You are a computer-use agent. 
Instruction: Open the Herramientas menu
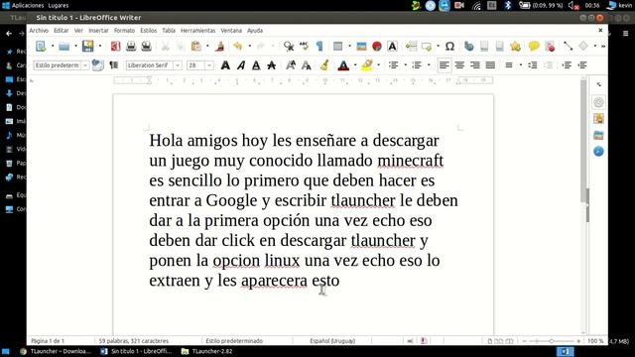[x=198, y=31]
